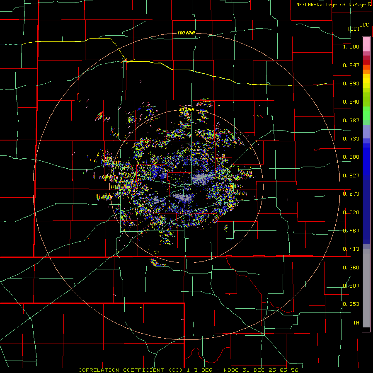Click the TH threshold label

coord(356,323)
